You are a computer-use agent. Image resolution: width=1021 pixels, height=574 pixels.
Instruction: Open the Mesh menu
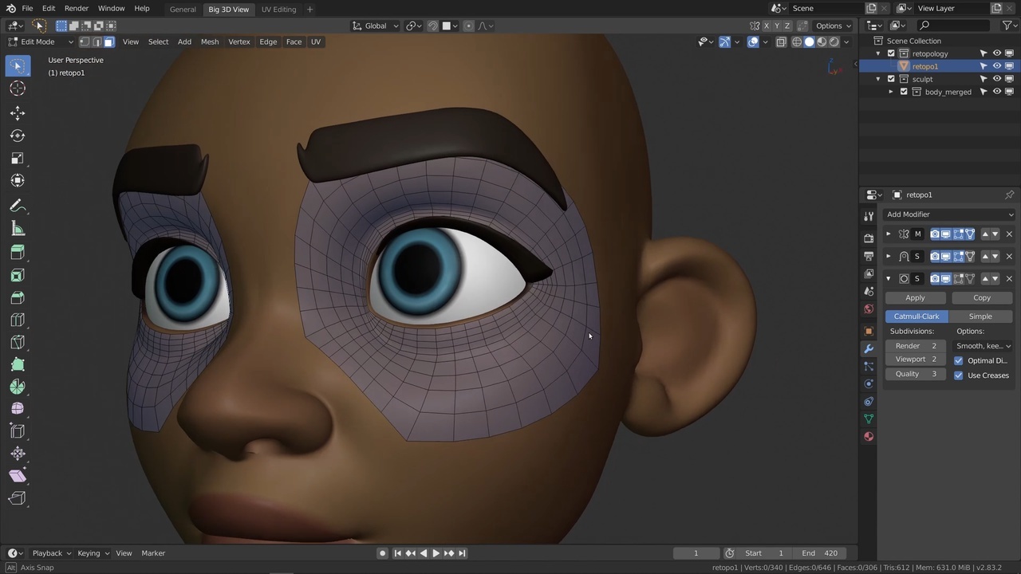(x=210, y=41)
